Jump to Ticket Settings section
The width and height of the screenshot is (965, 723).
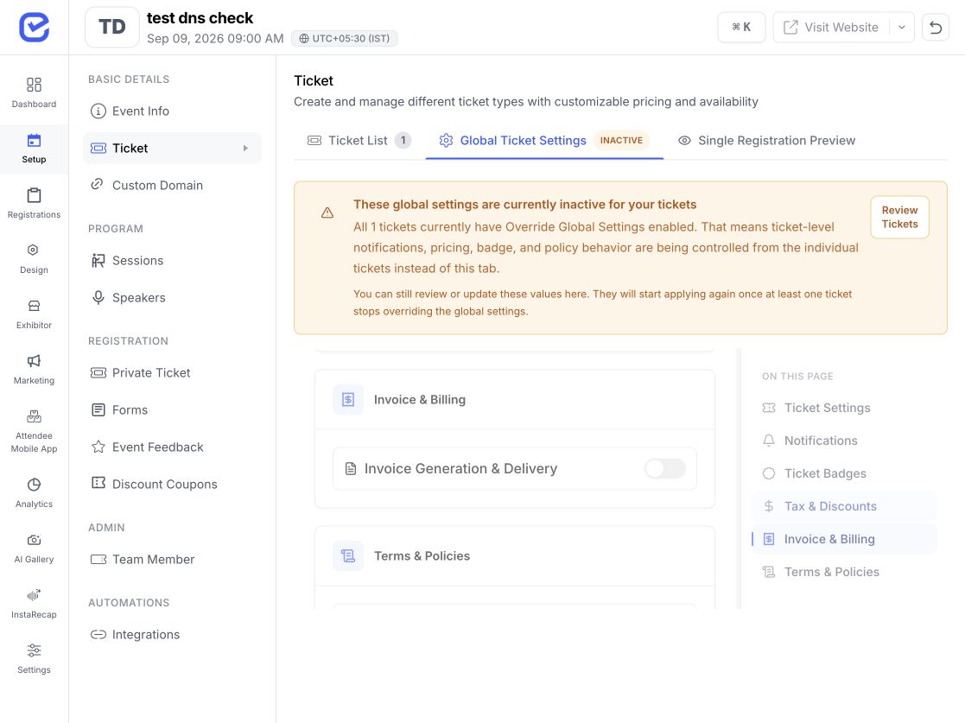pyautogui.click(x=844, y=408)
